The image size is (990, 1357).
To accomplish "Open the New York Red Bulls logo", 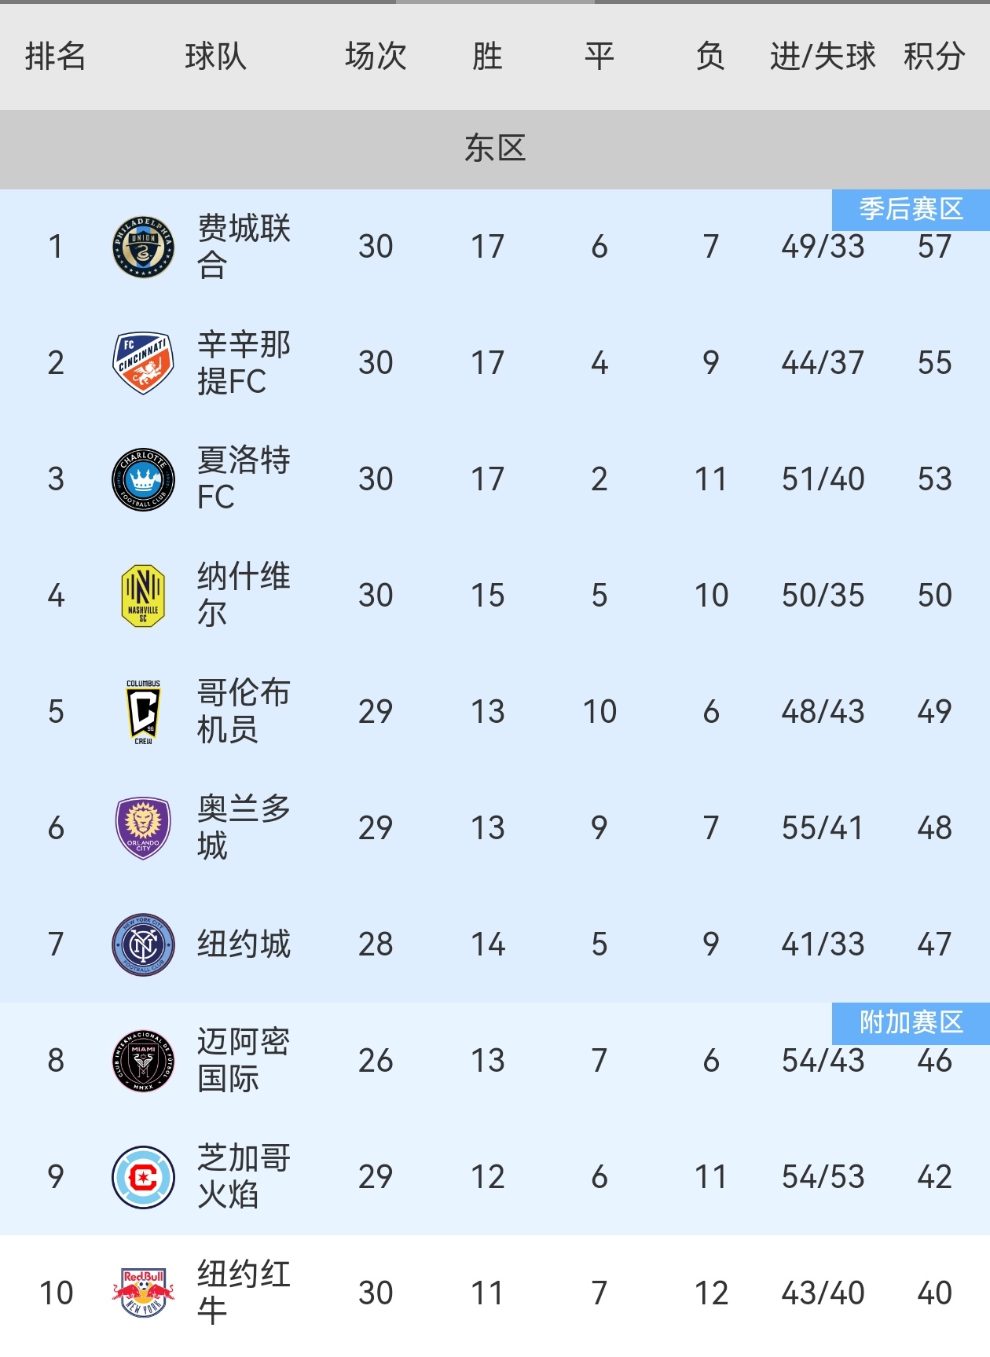I will 143,1293.
